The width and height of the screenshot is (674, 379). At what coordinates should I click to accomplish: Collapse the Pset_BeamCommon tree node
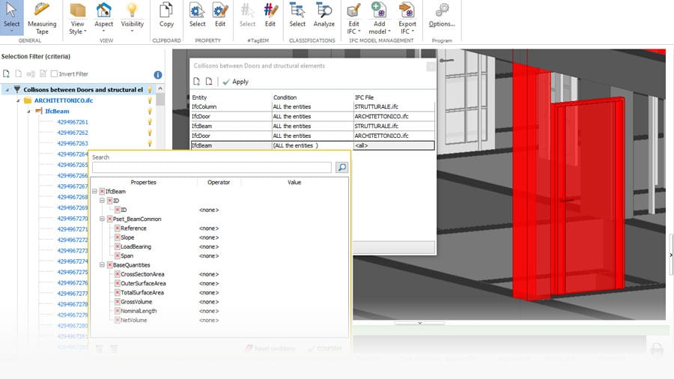pos(103,219)
